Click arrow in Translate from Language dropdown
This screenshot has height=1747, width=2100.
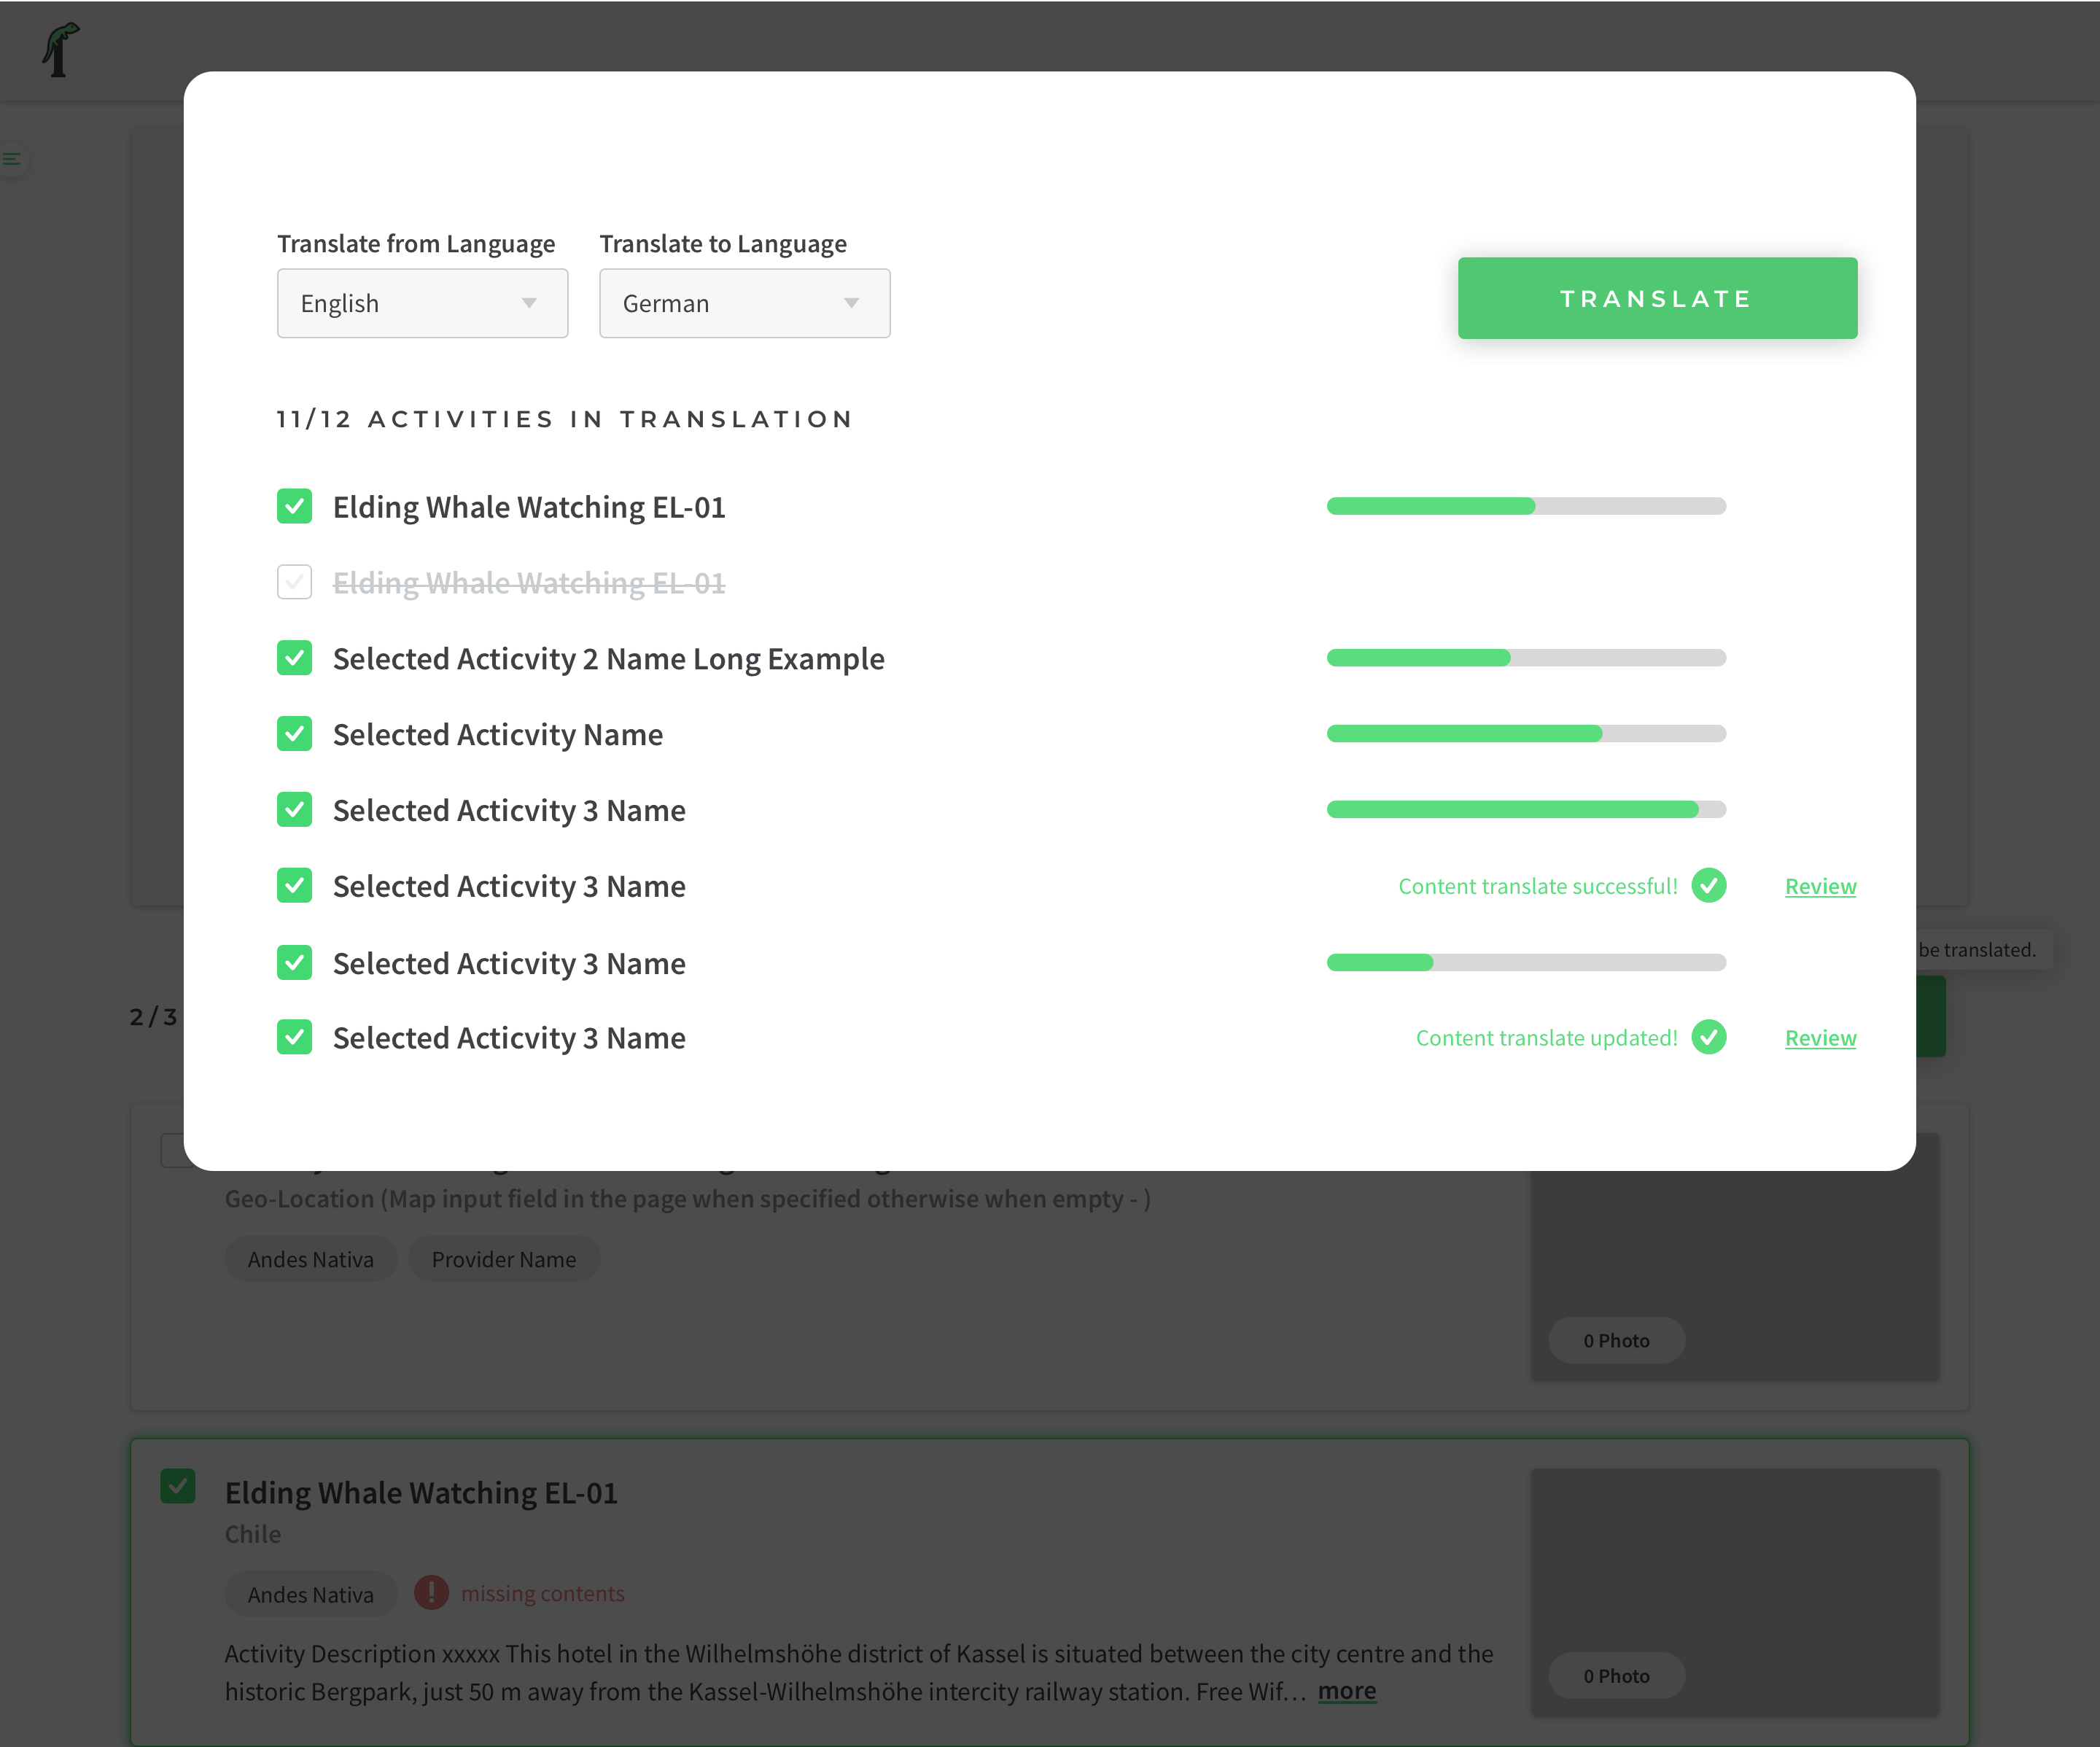tap(529, 303)
